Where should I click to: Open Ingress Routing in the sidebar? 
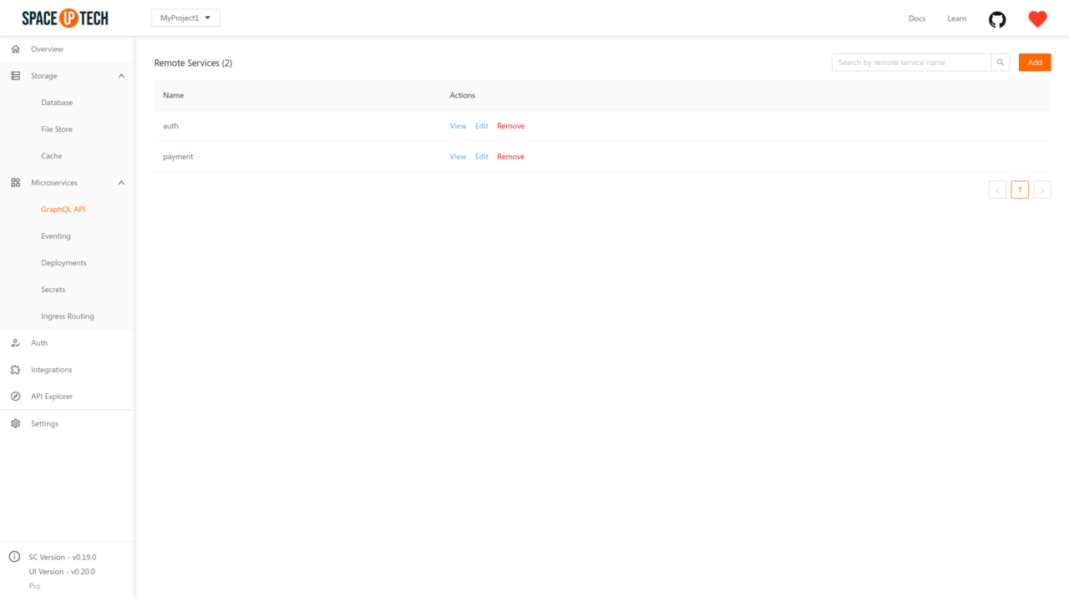67,316
